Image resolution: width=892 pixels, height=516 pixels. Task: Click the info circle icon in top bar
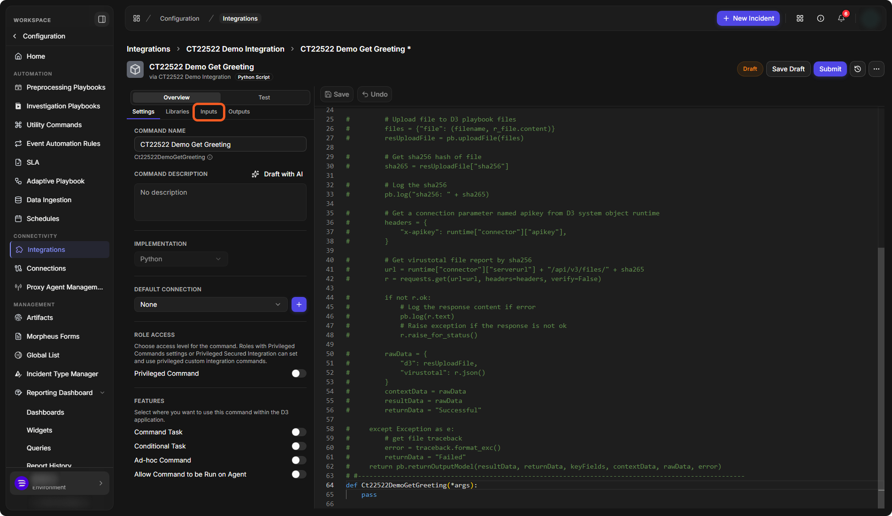click(x=821, y=18)
